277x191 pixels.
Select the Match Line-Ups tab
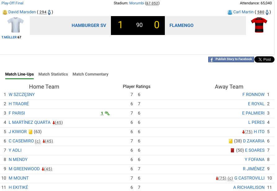click(x=20, y=74)
